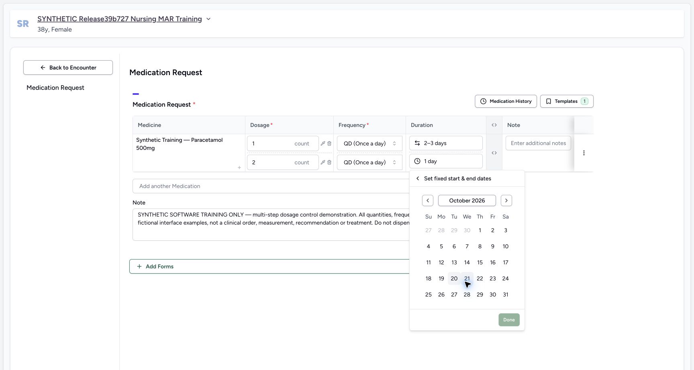Click expand arrows icon in medication row
Viewport: 694px width, 370px height.
pyautogui.click(x=494, y=153)
